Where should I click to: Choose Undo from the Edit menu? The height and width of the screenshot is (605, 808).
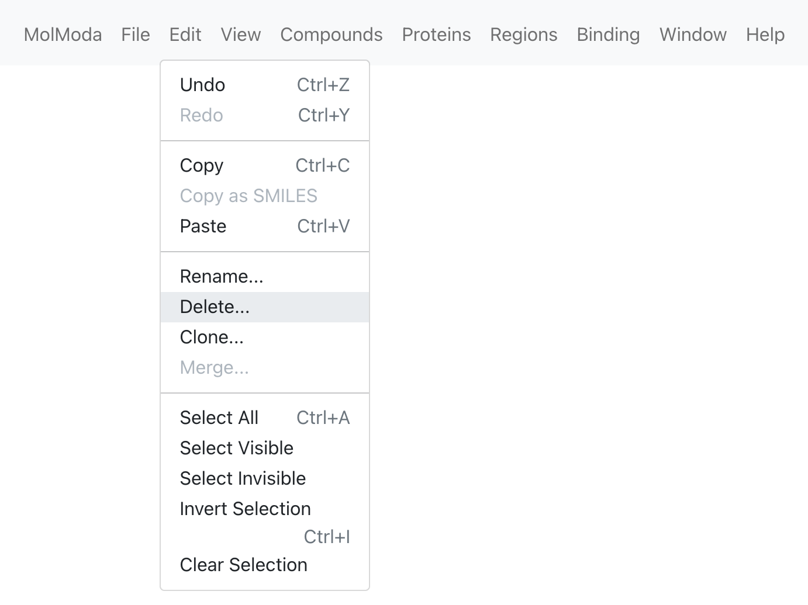tap(265, 85)
